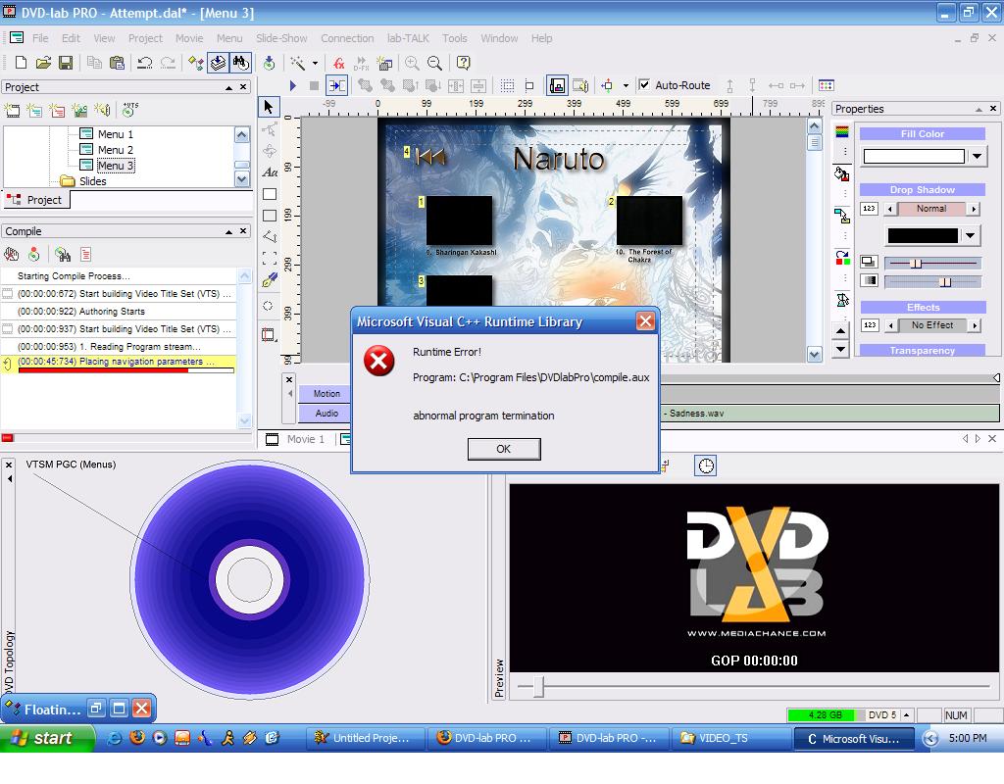Click the New project icon
Screen dimensions: 1004x784
pos(21,63)
